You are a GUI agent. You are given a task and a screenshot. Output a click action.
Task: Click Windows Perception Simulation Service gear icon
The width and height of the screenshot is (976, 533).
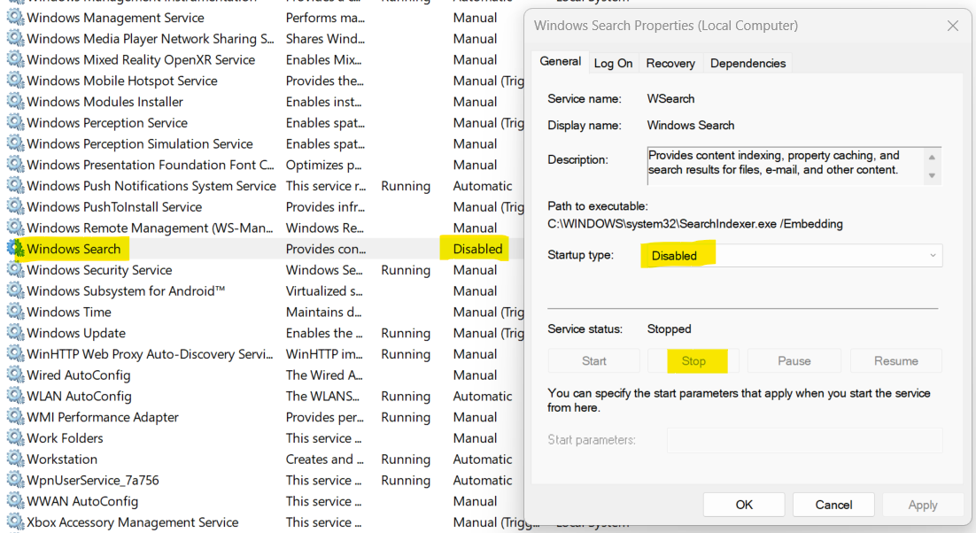click(x=16, y=143)
